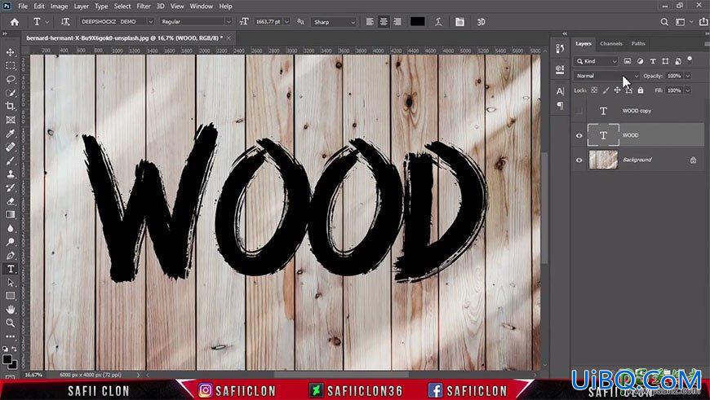710x400 pixels.
Task: Select the Move tool
Action: coord(11,52)
